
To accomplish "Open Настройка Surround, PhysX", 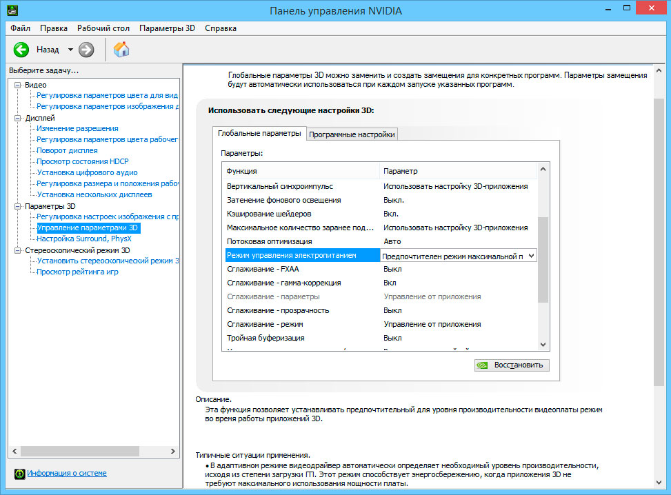I will pos(84,239).
